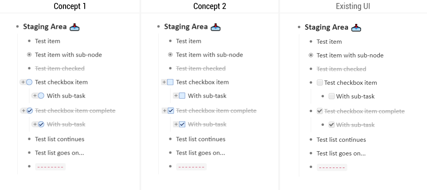Check circular checkbox for Test checkbox item
Image resolution: width=427 pixels, height=190 pixels.
point(29,82)
